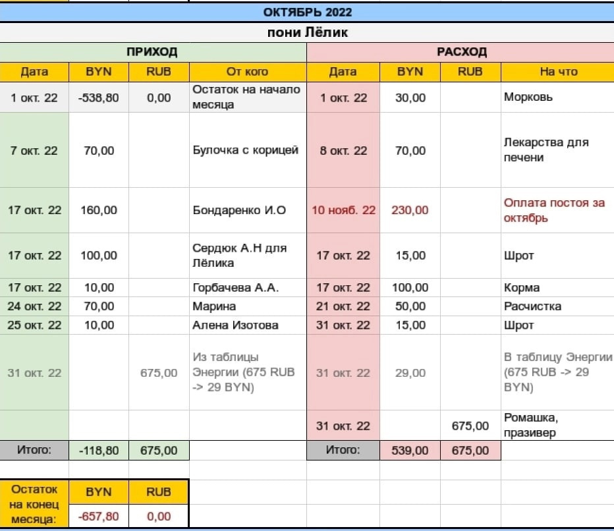Image resolution: width=614 pixels, height=531 pixels.
Task: Select the -538,80 opening balance cell
Action: [x=99, y=98]
